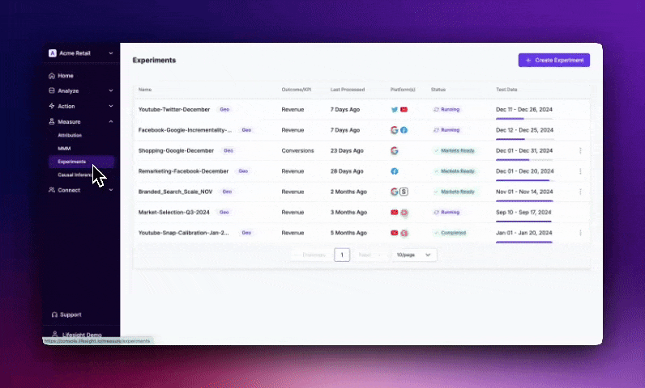Click the Facebook icon in Facebook-Google-Incrementality row
This screenshot has width=645, height=388.
[x=404, y=130]
